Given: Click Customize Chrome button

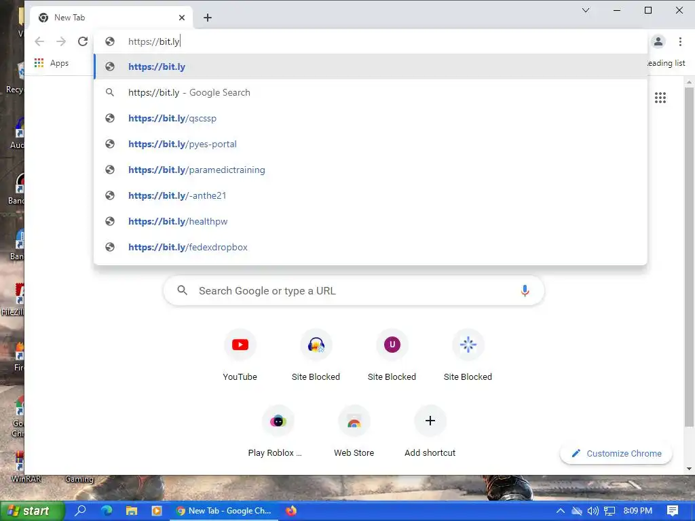Looking at the screenshot, I should pyautogui.click(x=616, y=453).
